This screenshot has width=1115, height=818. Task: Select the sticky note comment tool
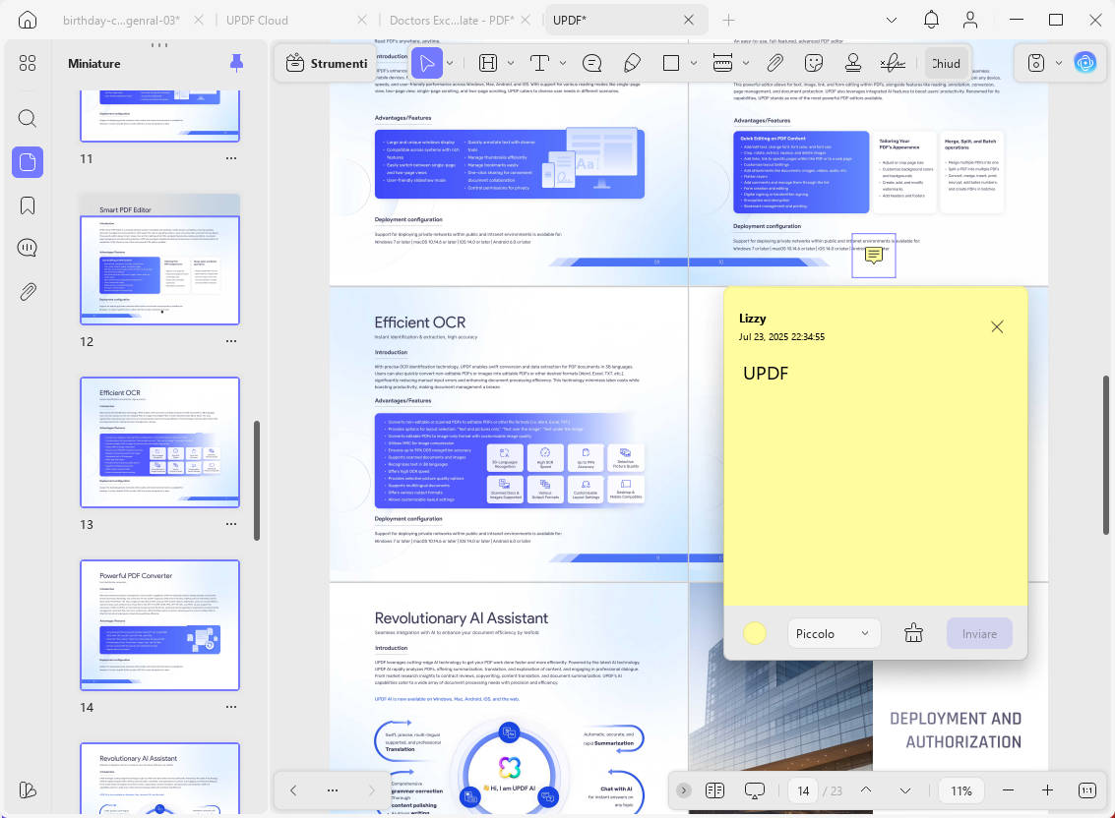(591, 63)
